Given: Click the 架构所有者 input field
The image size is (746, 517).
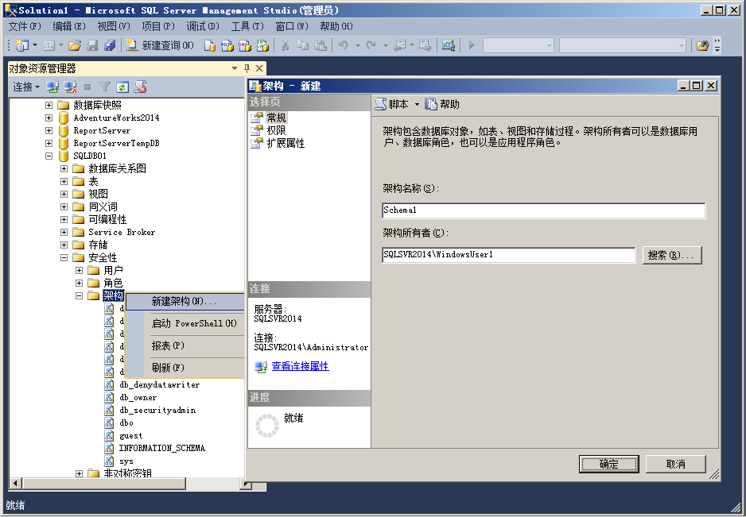Looking at the screenshot, I should (x=508, y=255).
